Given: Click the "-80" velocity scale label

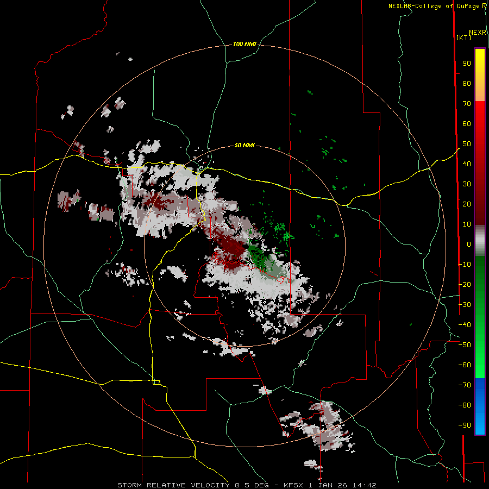Looking at the screenshot, I should coord(465,405).
